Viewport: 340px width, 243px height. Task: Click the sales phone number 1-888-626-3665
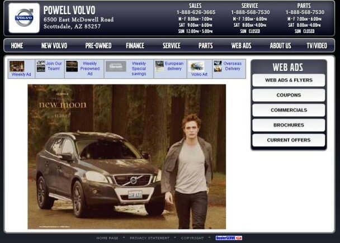196,12
